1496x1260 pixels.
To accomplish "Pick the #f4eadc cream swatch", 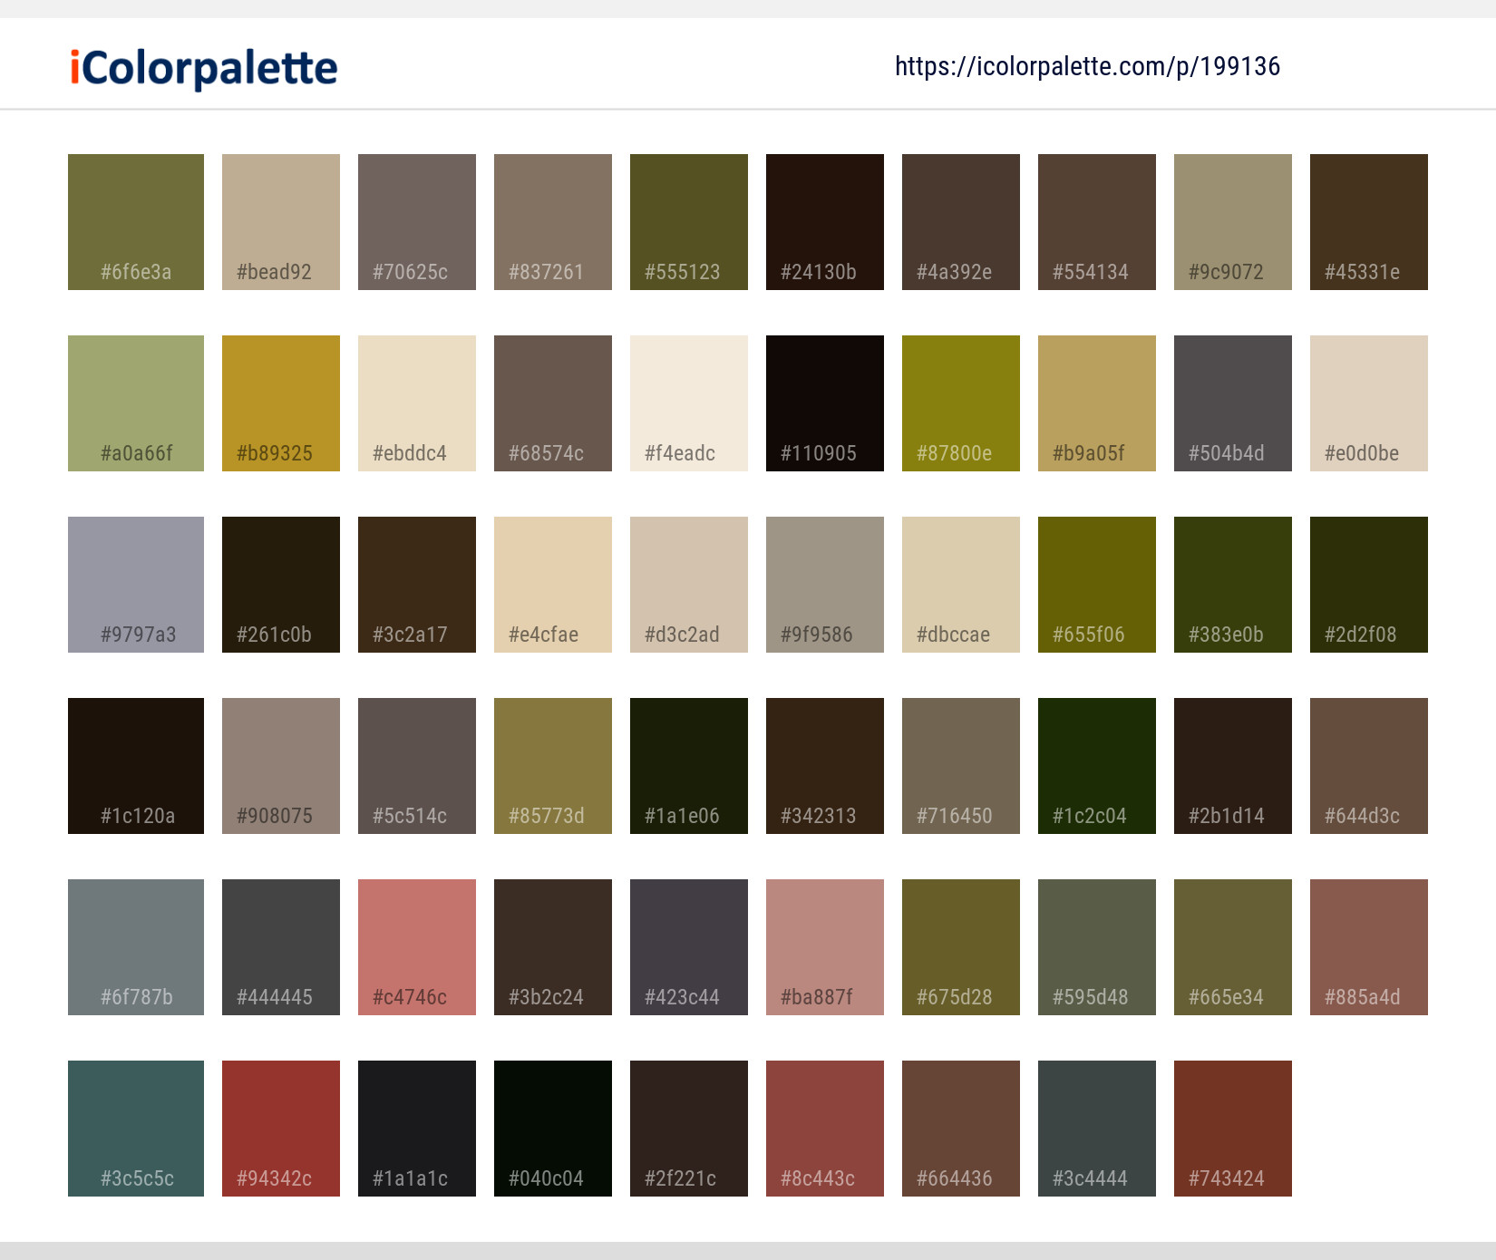I will coord(689,403).
